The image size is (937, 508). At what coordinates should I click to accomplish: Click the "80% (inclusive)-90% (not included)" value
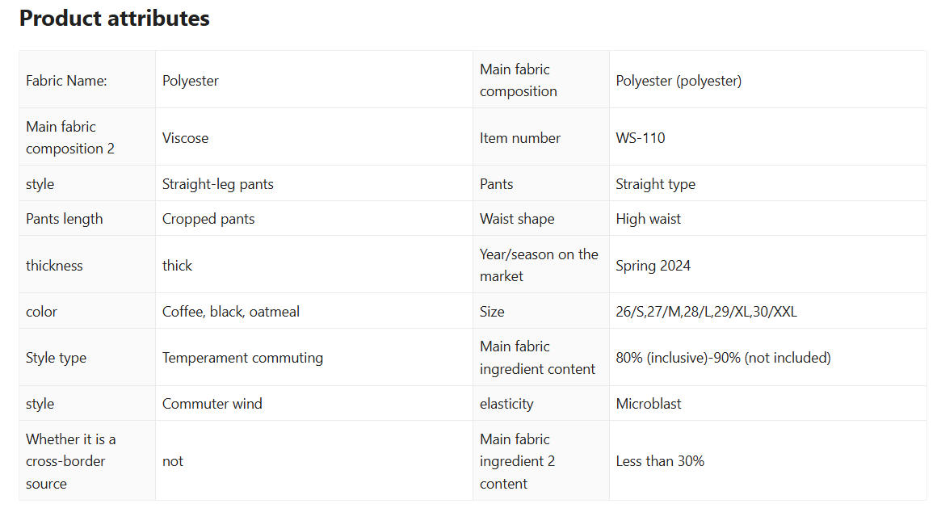(723, 358)
